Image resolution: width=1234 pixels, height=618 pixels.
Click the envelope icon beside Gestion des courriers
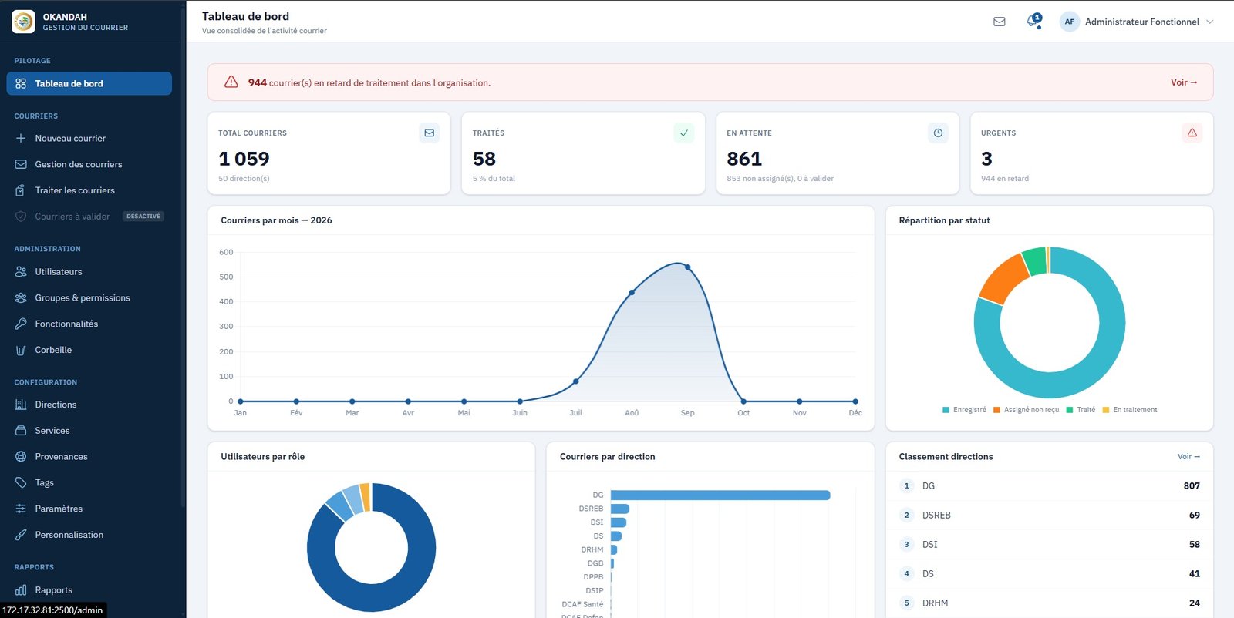[21, 165]
